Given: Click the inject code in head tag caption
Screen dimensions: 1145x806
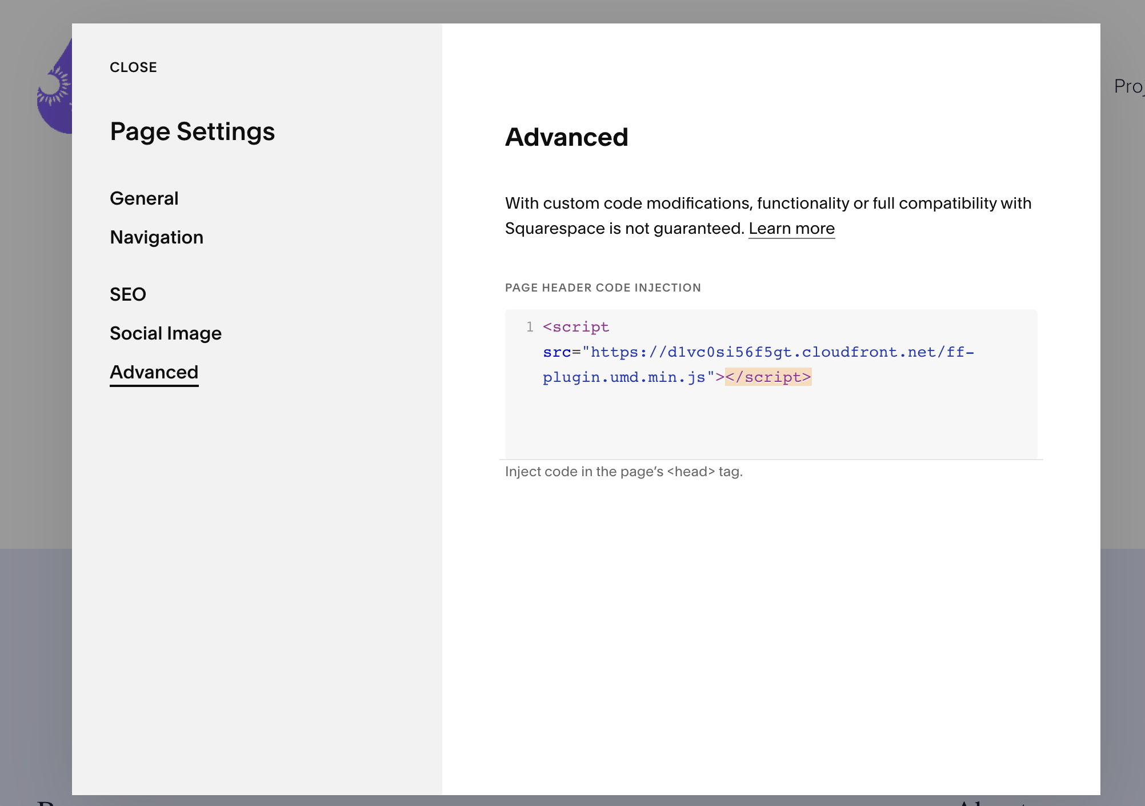Looking at the screenshot, I should (624, 471).
